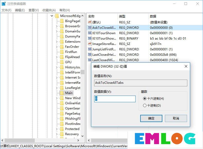Image resolution: width=203 pixels, height=149 pixels.
Task: Click the MicrosoftEdge folder icon
Action: point(57,16)
